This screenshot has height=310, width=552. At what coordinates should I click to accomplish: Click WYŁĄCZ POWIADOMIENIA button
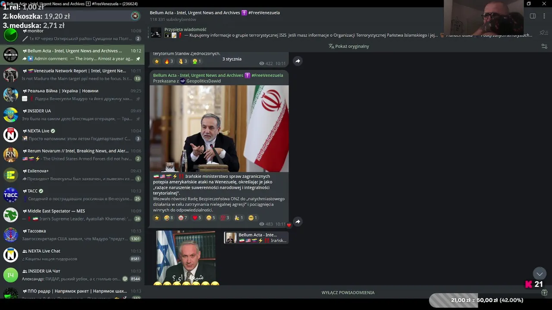pyautogui.click(x=348, y=292)
